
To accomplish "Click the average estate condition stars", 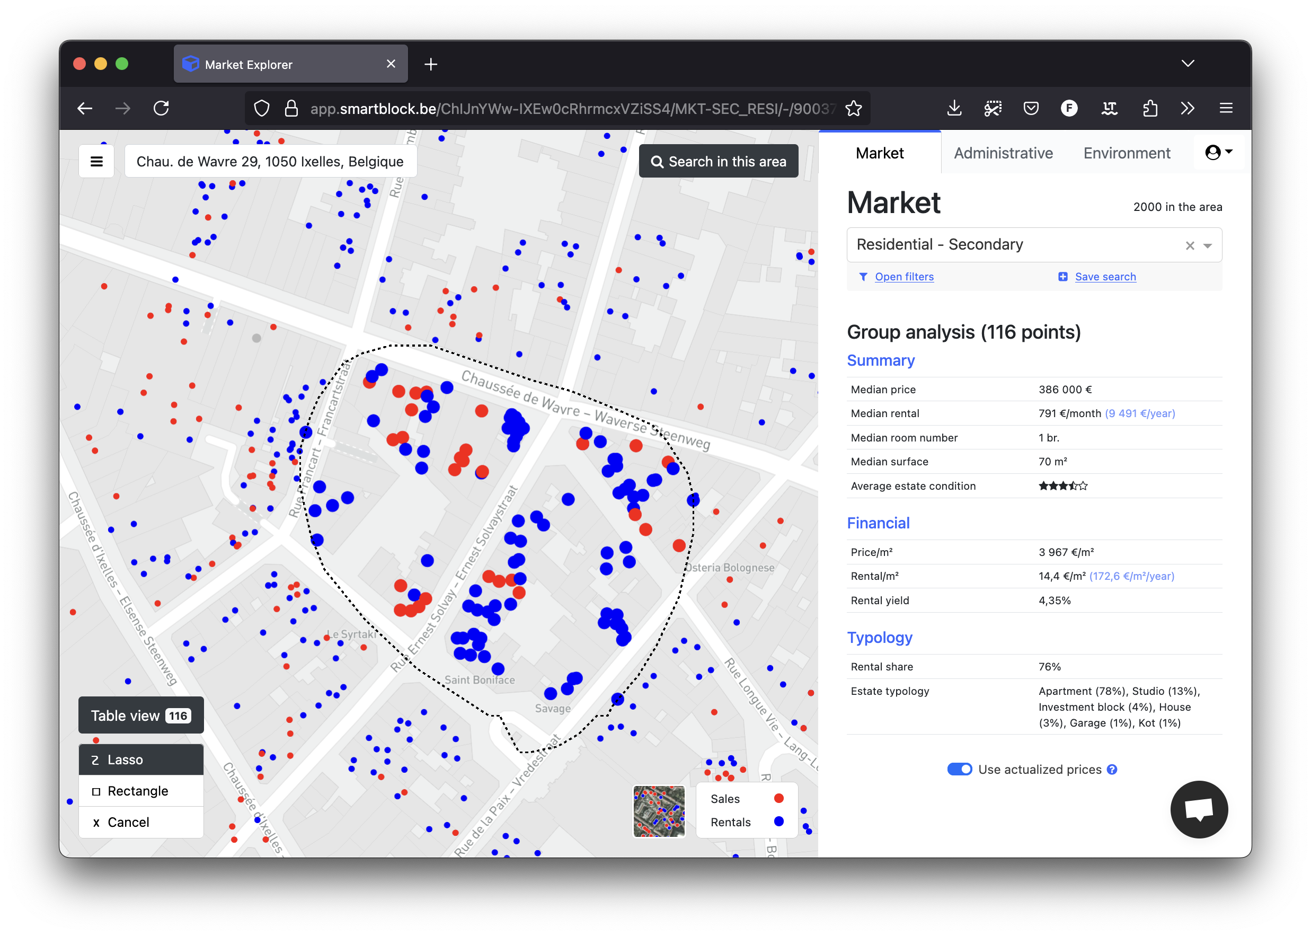I will (1062, 486).
